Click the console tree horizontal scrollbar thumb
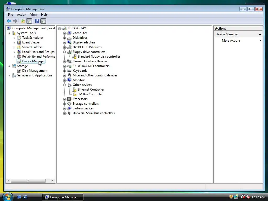The height and width of the screenshot is (201, 268). (x=28, y=181)
